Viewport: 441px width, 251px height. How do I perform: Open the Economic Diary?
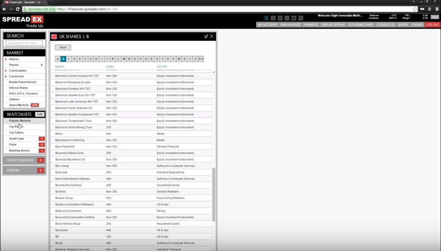tap(361, 25)
